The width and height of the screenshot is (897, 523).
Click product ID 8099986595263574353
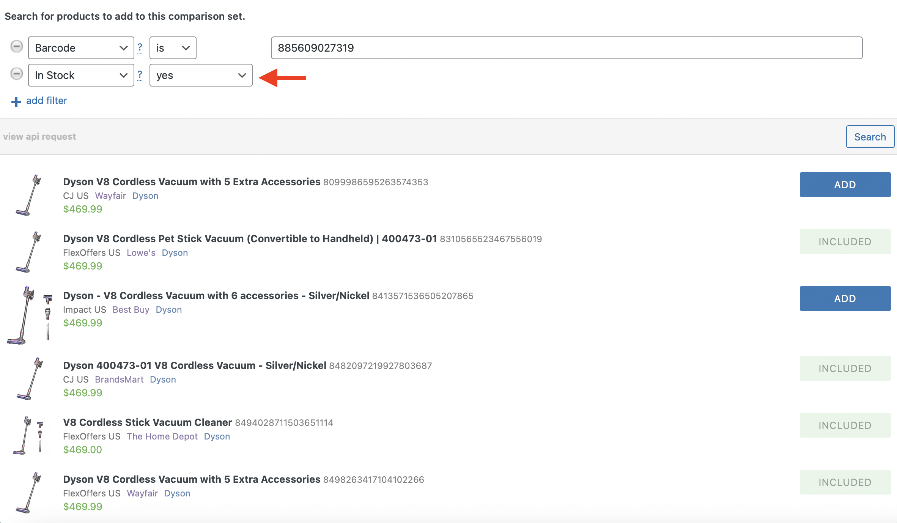click(376, 182)
